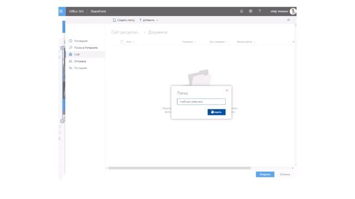Click the magnifier icon beside Поиск в Интернете
355x199 pixels.
coord(70,48)
